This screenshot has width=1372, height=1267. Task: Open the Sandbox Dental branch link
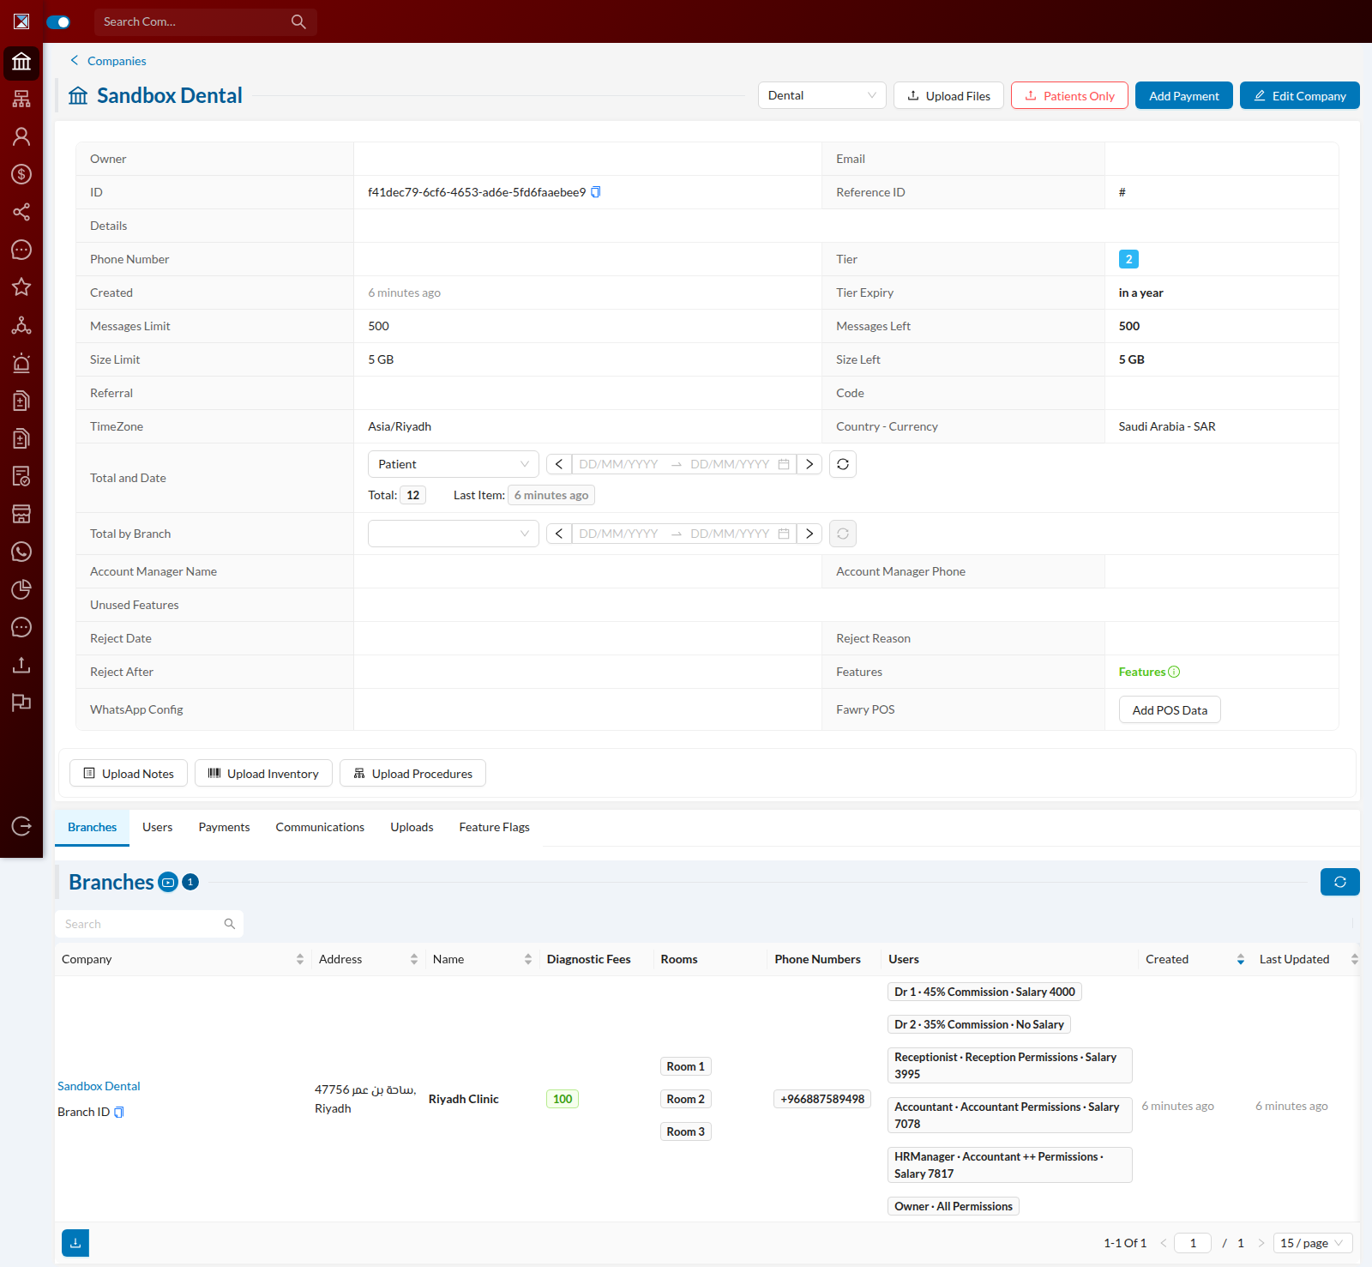pyautogui.click(x=99, y=1086)
